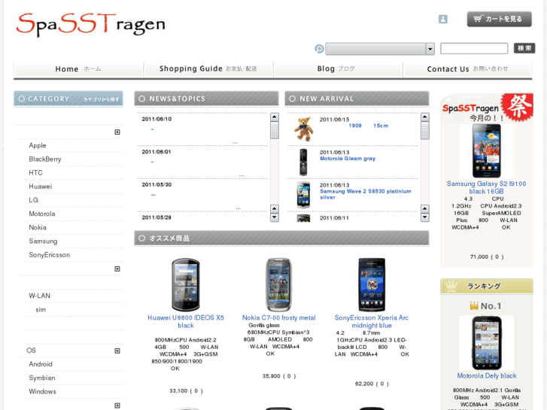Select HTC category
The width and height of the screenshot is (547, 410).
[35, 173]
